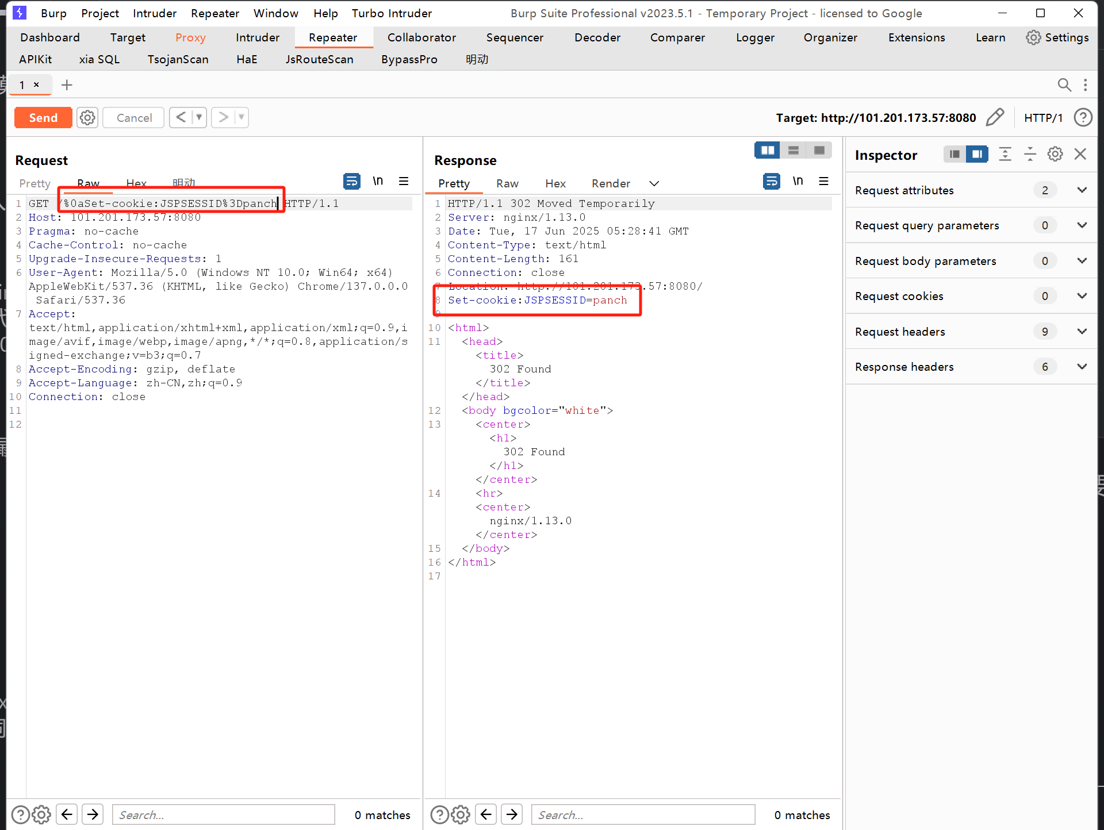
Task: Click the orange Send button
Action: (43, 118)
